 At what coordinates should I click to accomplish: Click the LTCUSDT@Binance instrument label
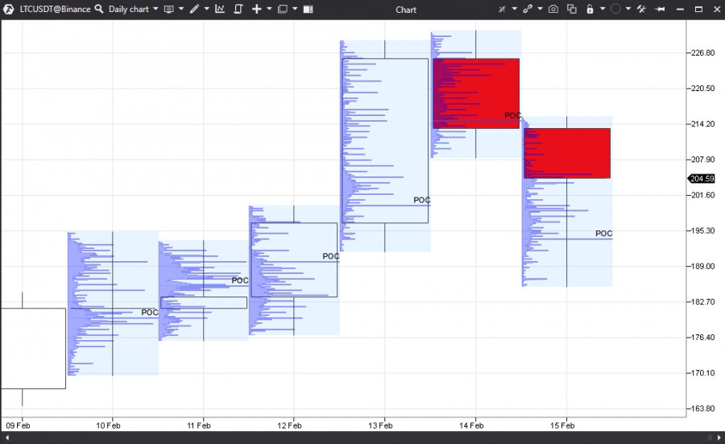(55, 9)
